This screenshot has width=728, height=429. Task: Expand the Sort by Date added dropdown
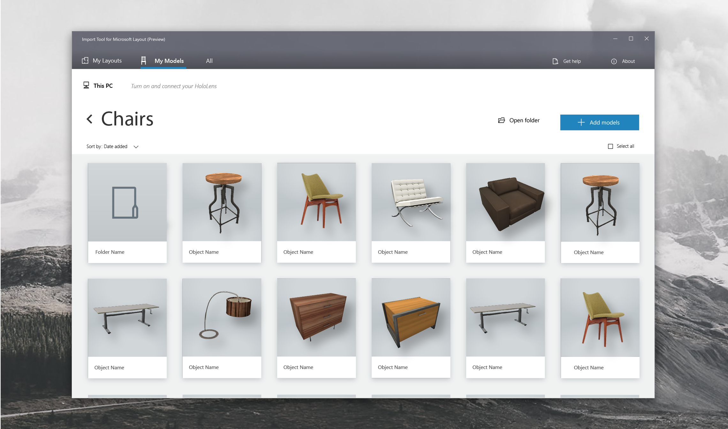pos(112,147)
